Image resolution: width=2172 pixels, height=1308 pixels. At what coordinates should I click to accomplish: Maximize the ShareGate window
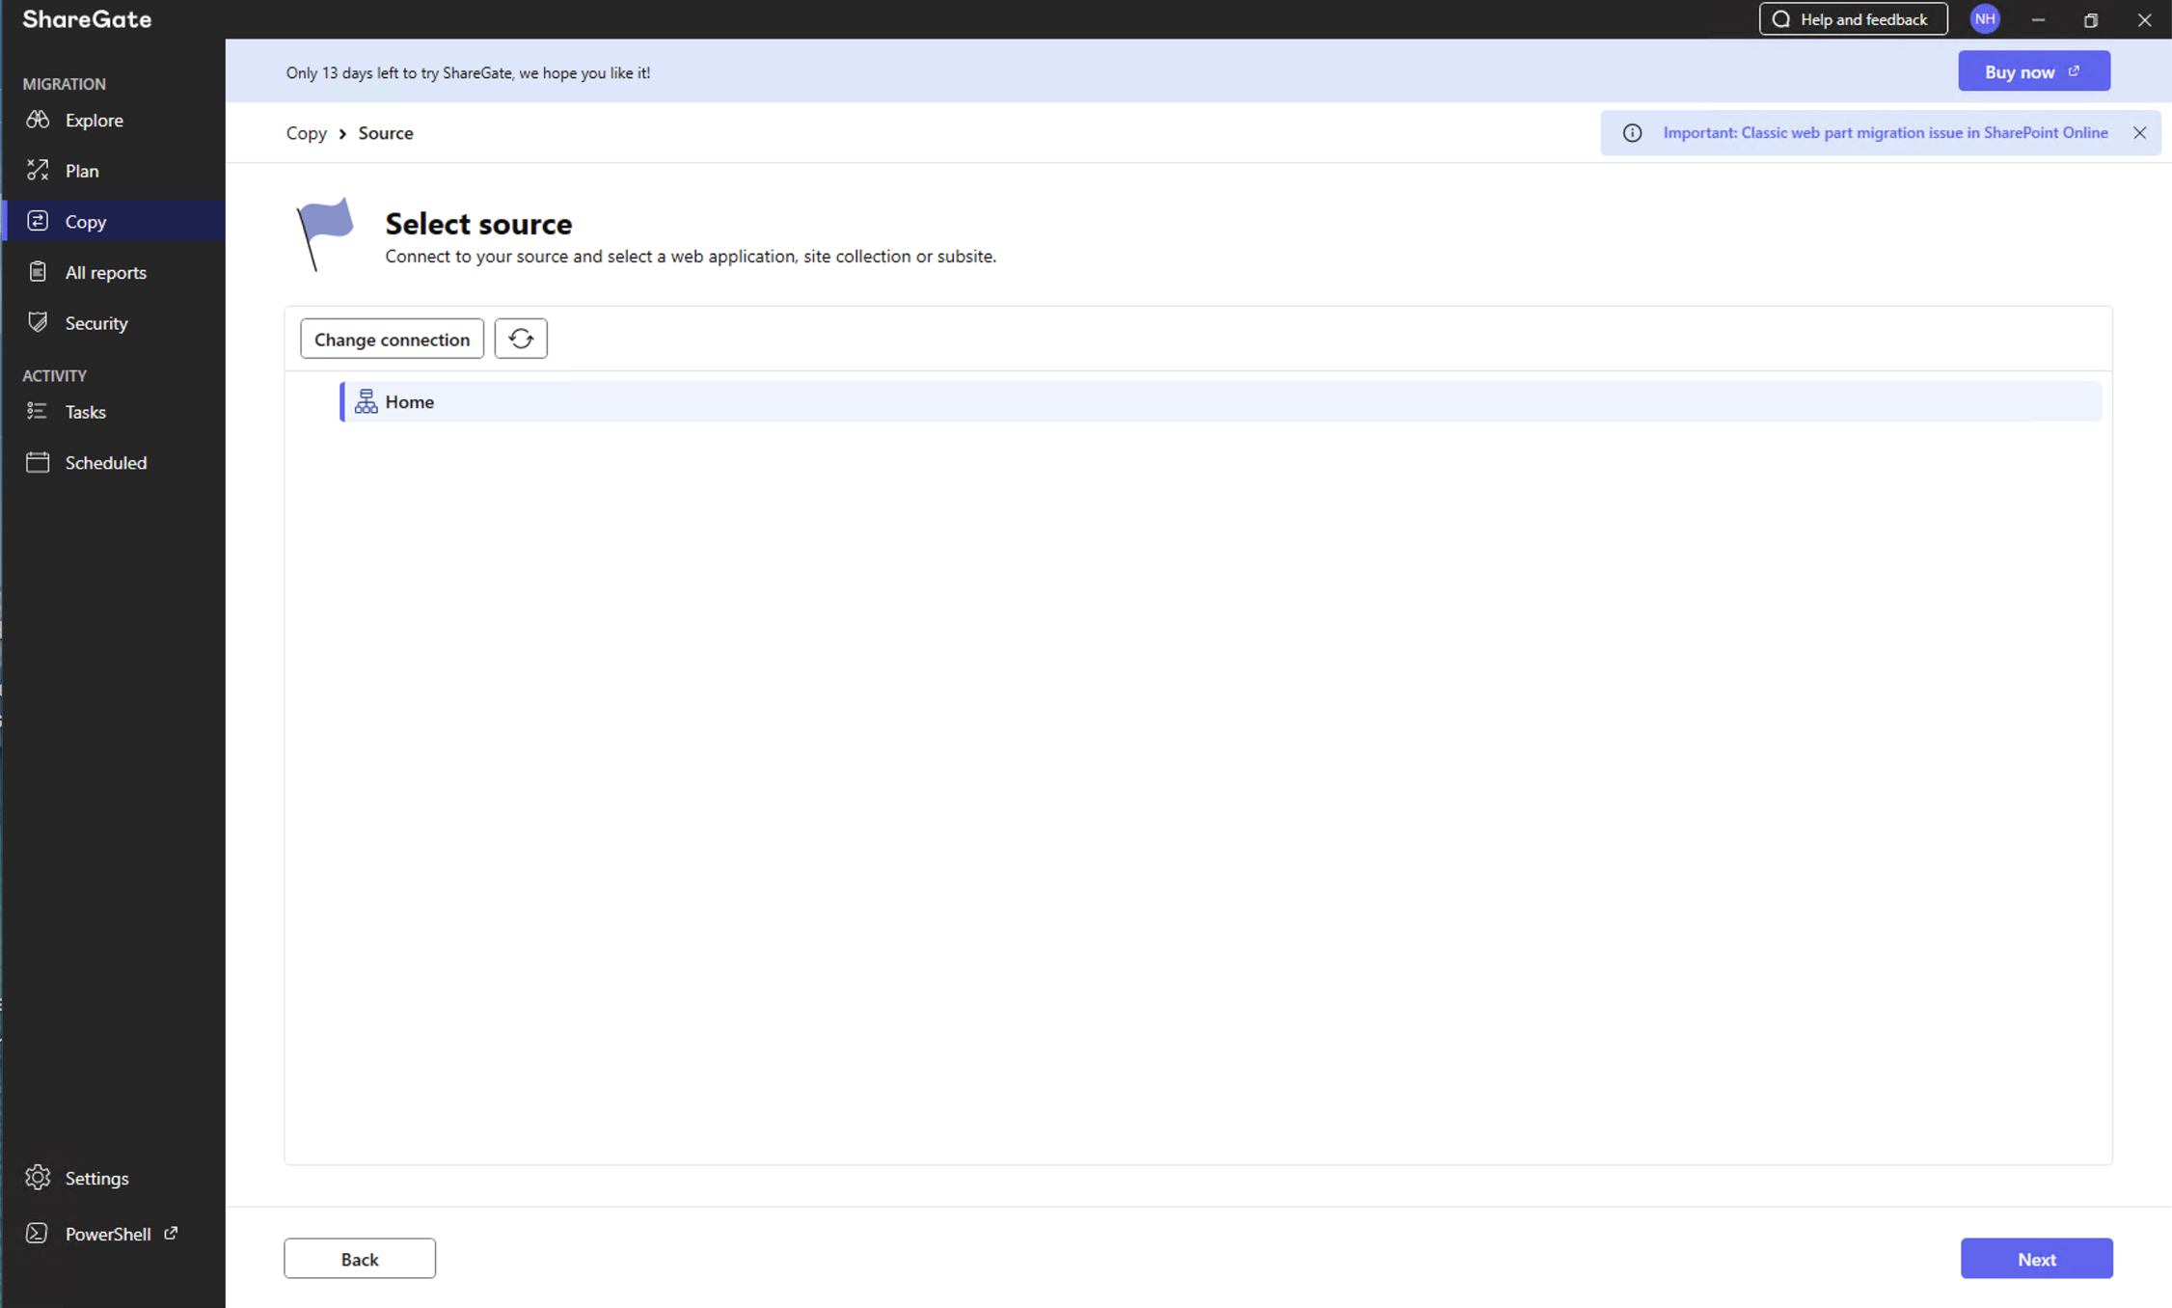[2091, 19]
